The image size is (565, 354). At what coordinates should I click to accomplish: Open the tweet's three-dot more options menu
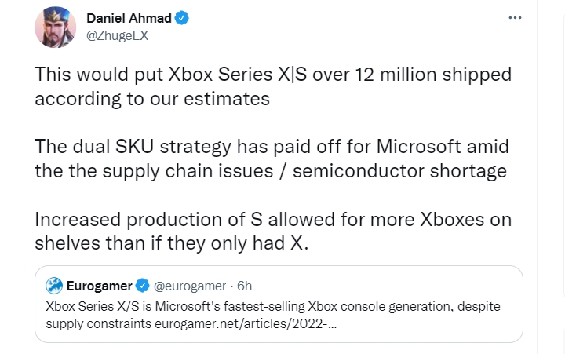pos(515,17)
